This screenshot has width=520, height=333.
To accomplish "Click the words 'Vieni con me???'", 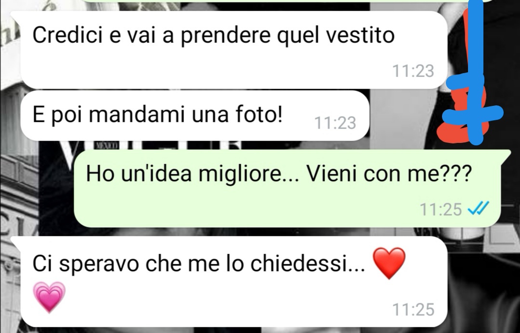I will click(389, 173).
